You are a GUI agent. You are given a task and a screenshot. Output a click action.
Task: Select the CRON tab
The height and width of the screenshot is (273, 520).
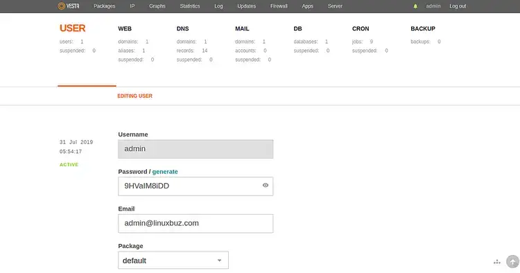tap(361, 28)
